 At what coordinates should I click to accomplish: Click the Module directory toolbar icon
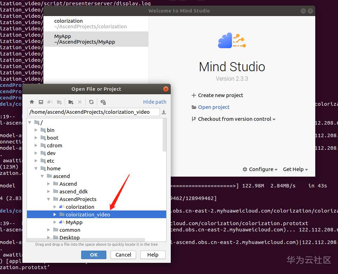(x=59, y=102)
